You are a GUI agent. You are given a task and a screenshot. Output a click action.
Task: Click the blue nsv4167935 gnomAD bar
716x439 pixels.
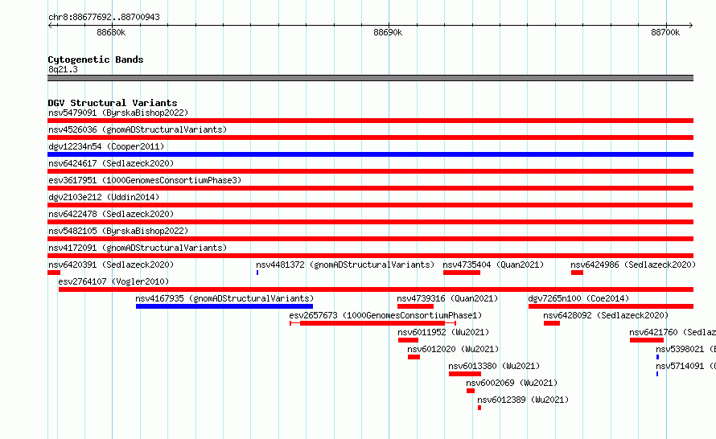(x=224, y=306)
